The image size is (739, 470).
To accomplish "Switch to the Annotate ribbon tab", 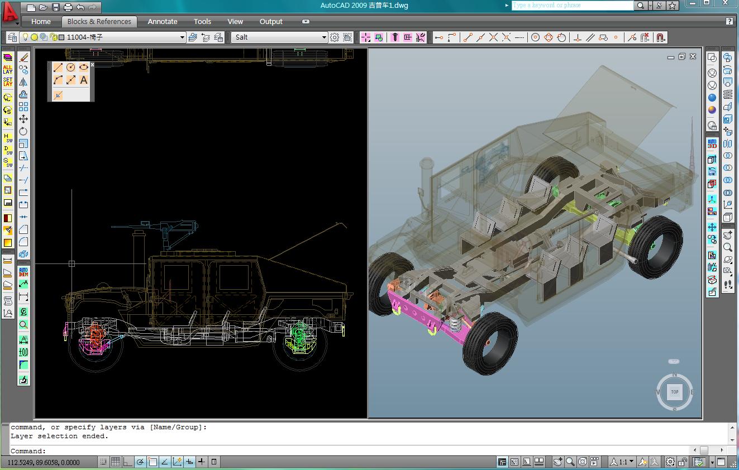I will 162,22.
